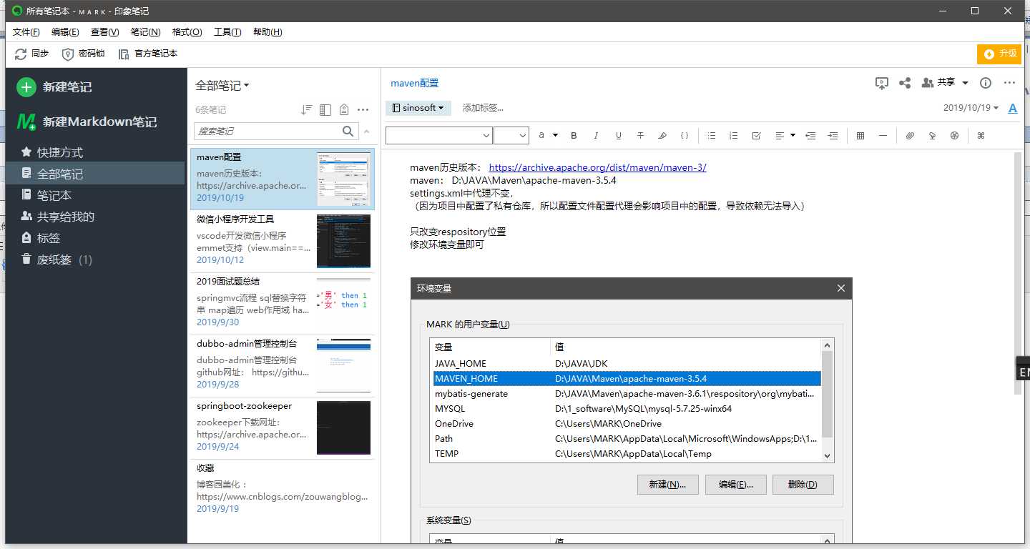1030x549 pixels.
Task: Open the 微信小程序开发工具 note
Action: pyautogui.click(x=282, y=241)
